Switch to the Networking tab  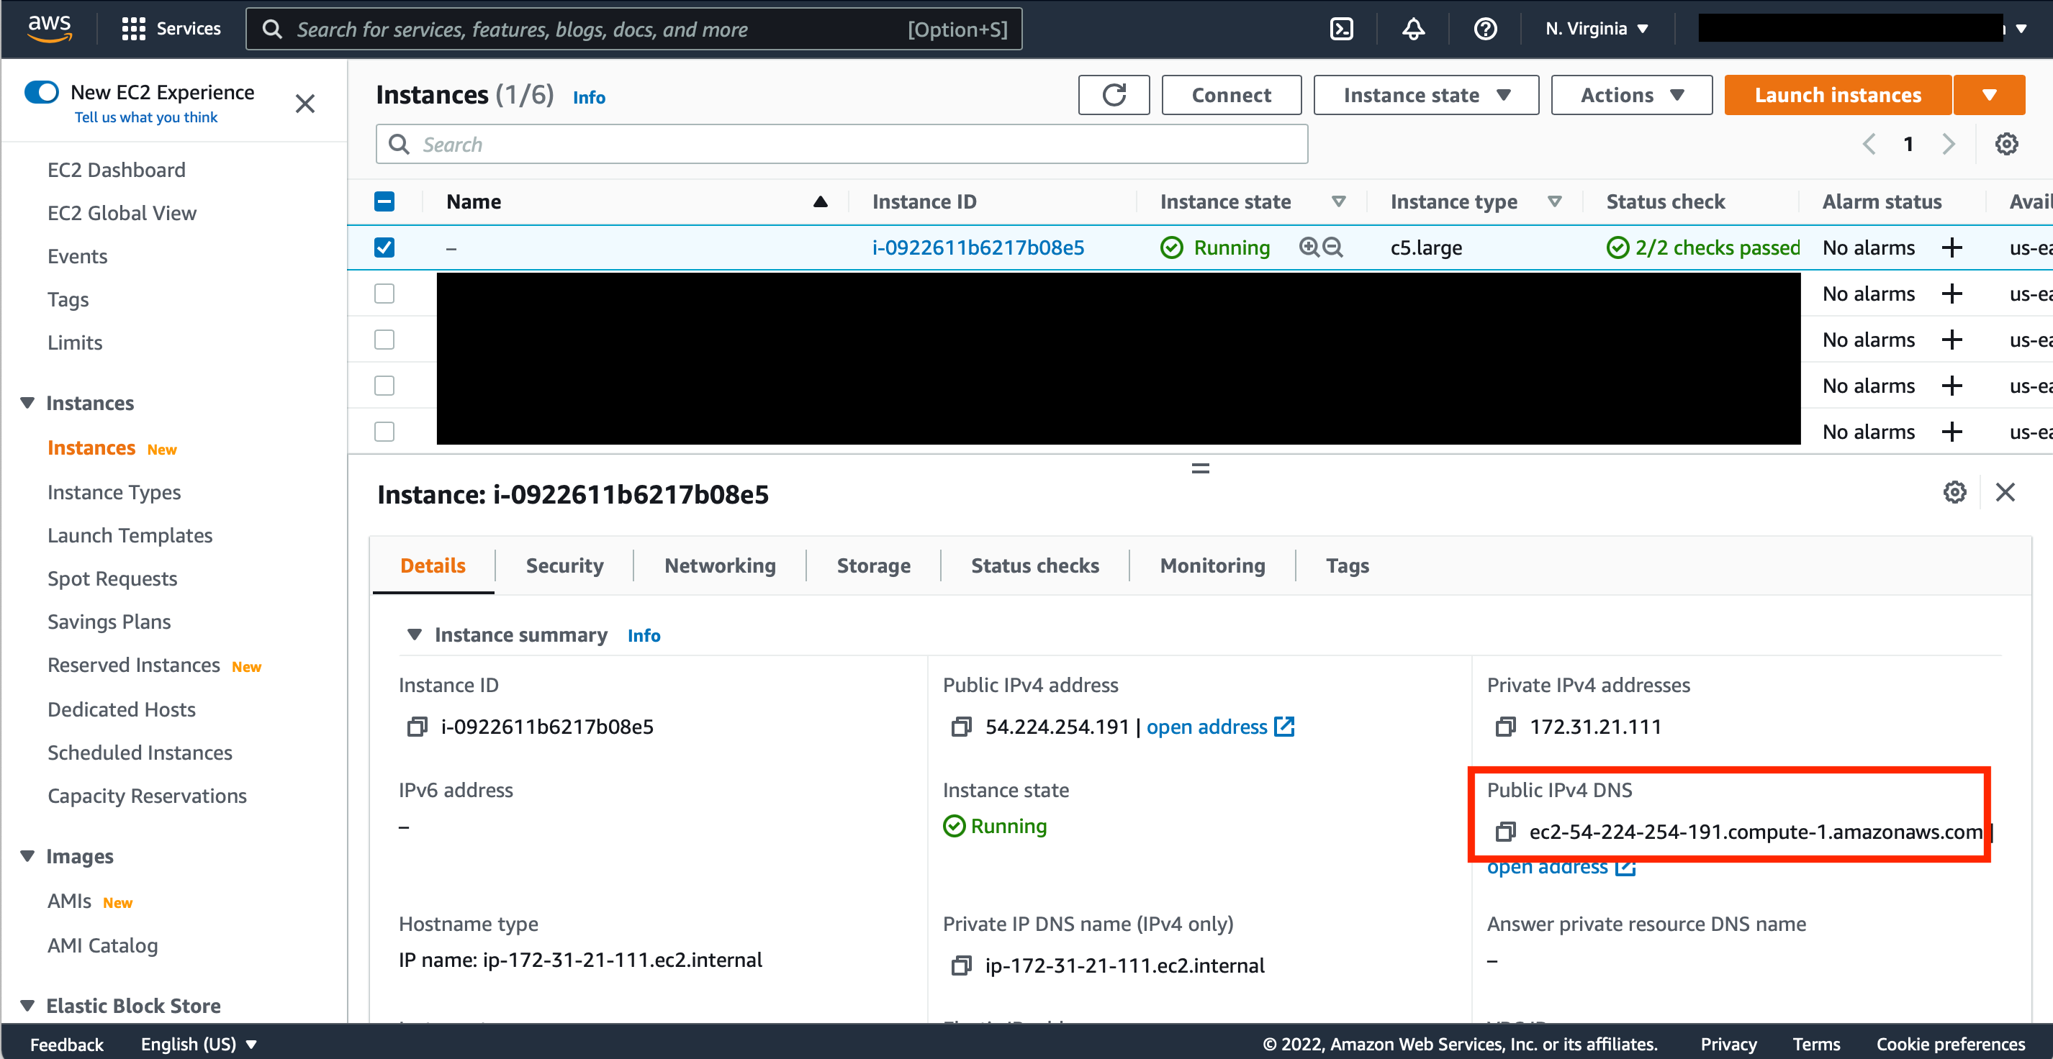(x=720, y=566)
